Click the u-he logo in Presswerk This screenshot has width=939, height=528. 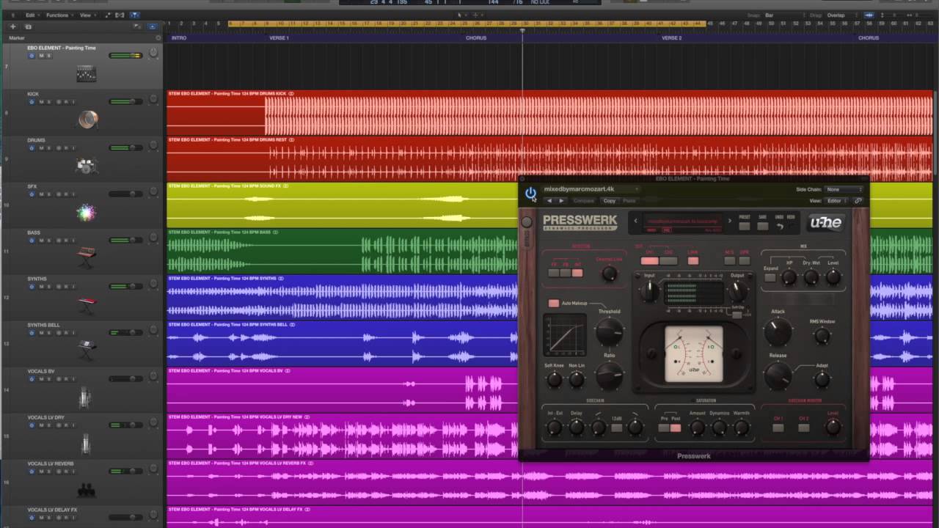[825, 223]
